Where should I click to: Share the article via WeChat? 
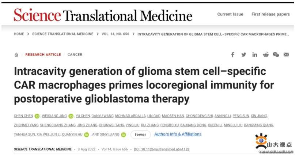pos(276,55)
